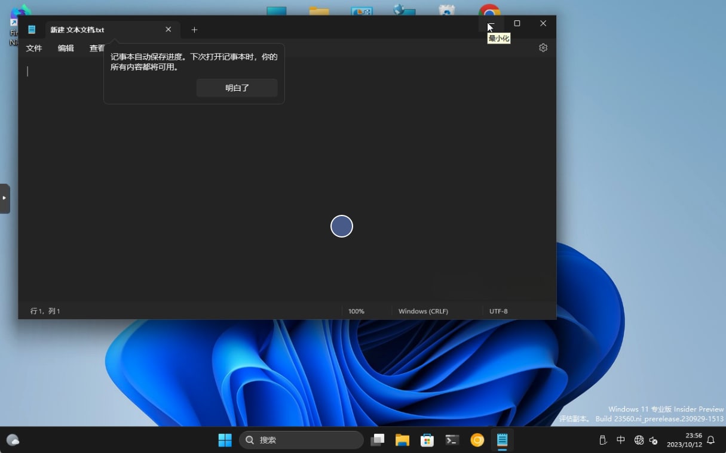
Task: Open the 文件 menu
Action: [x=34, y=48]
